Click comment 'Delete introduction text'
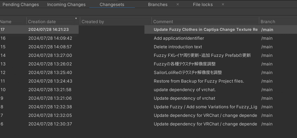The image size is (297, 138). 178,47
